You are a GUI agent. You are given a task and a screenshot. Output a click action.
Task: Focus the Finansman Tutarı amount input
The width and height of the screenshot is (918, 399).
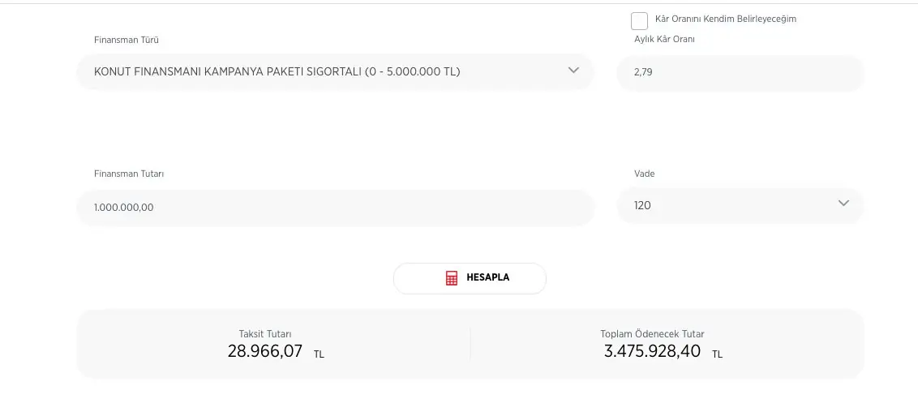pyautogui.click(x=334, y=208)
